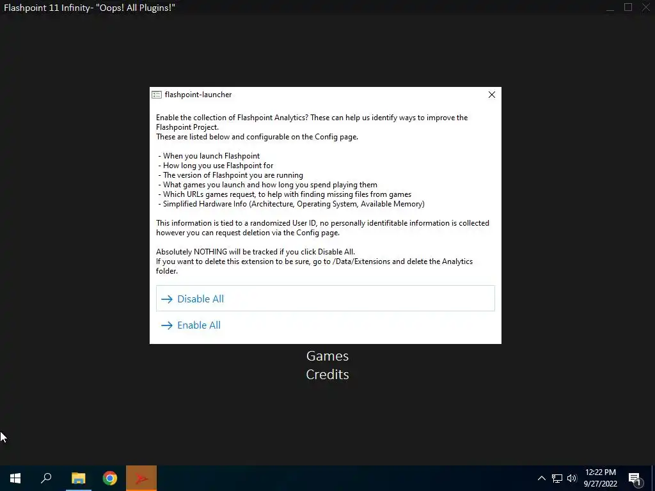Choose Enable All analytics option
Screen dimensions: 655x491
(326, 325)
